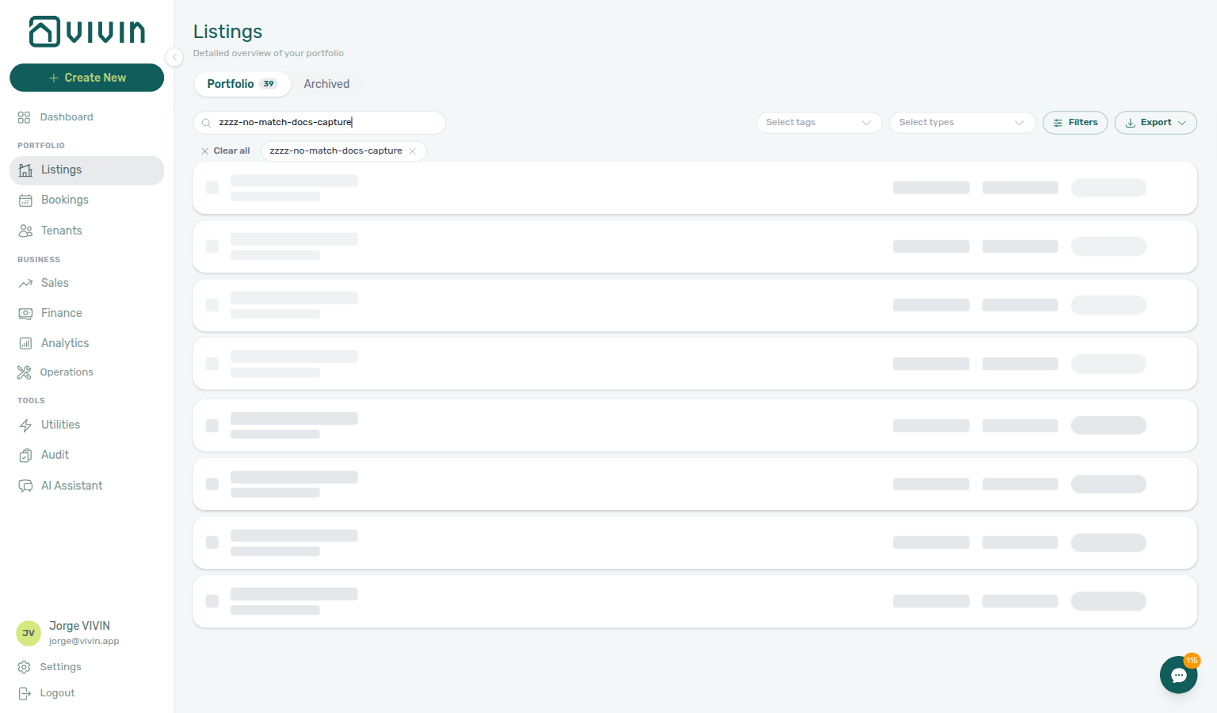Click the Audit clipboard icon

pyautogui.click(x=25, y=456)
